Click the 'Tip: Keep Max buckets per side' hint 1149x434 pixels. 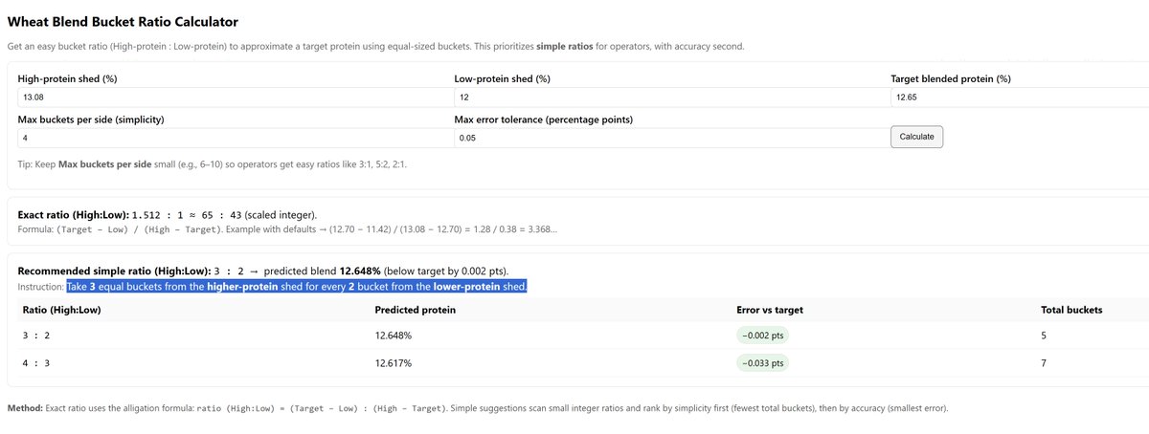click(213, 164)
